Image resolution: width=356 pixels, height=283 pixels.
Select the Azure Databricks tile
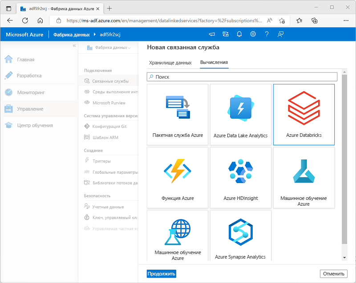click(304, 115)
